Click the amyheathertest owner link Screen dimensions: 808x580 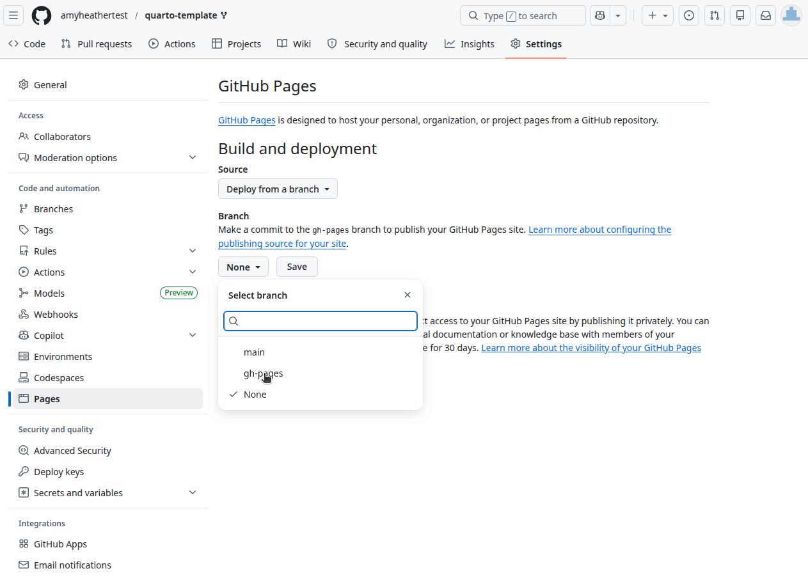(x=94, y=15)
